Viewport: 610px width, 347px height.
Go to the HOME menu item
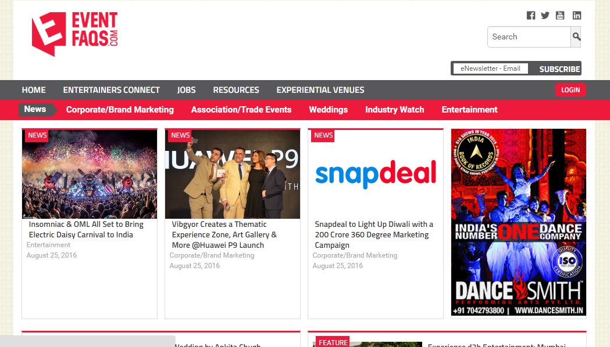click(34, 90)
